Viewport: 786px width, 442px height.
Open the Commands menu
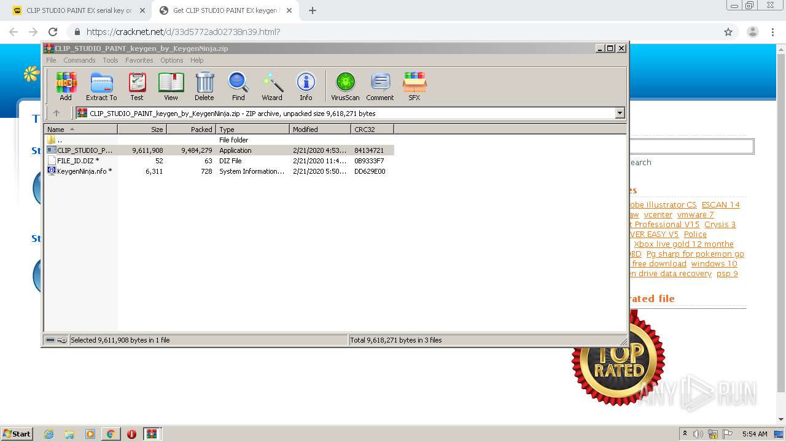pos(79,60)
